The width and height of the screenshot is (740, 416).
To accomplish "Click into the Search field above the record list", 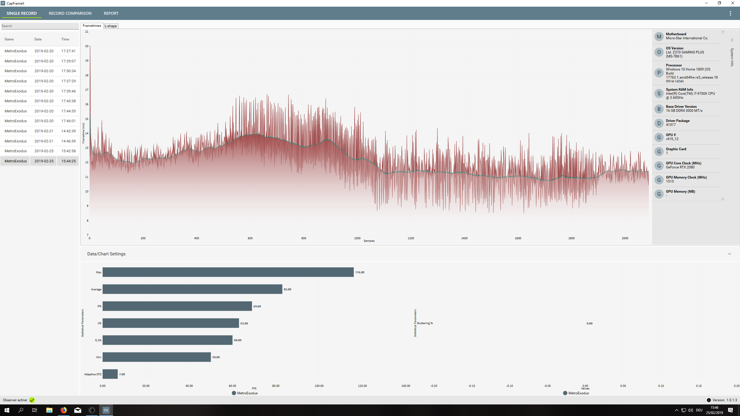I will pyautogui.click(x=40, y=26).
